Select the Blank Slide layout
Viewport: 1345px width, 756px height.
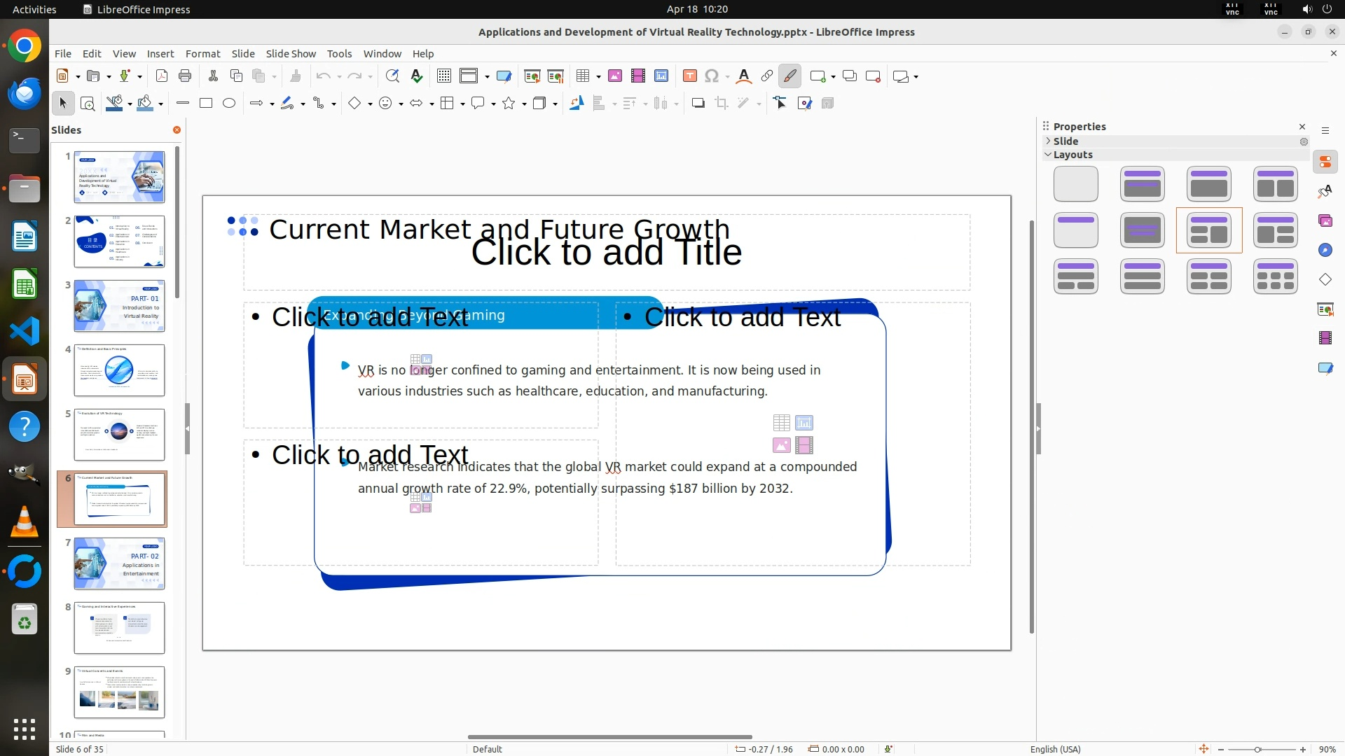1075,184
